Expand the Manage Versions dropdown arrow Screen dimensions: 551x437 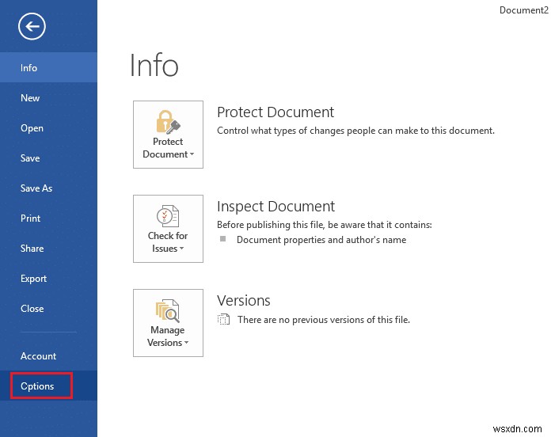(187, 343)
